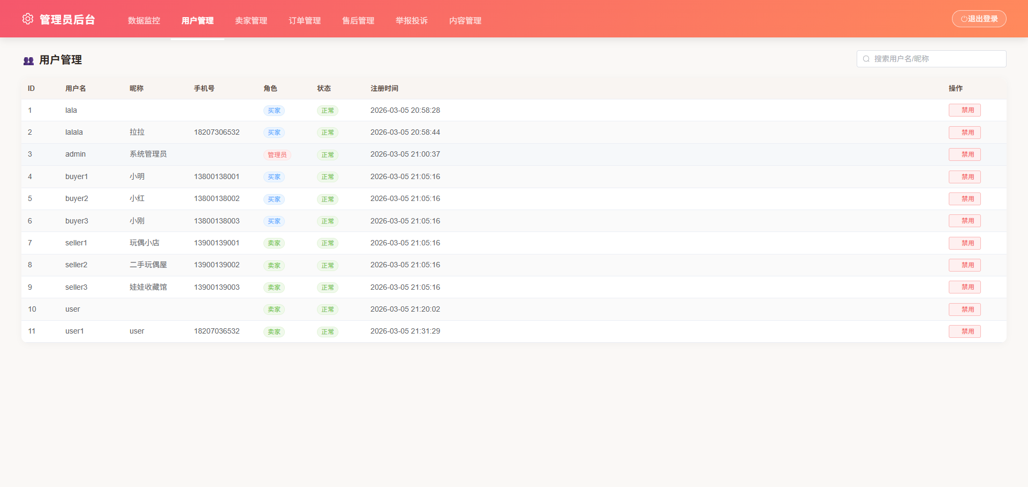Focus the 搜索用户名/昵称 search field
The width and height of the screenshot is (1028, 487).
click(x=932, y=59)
